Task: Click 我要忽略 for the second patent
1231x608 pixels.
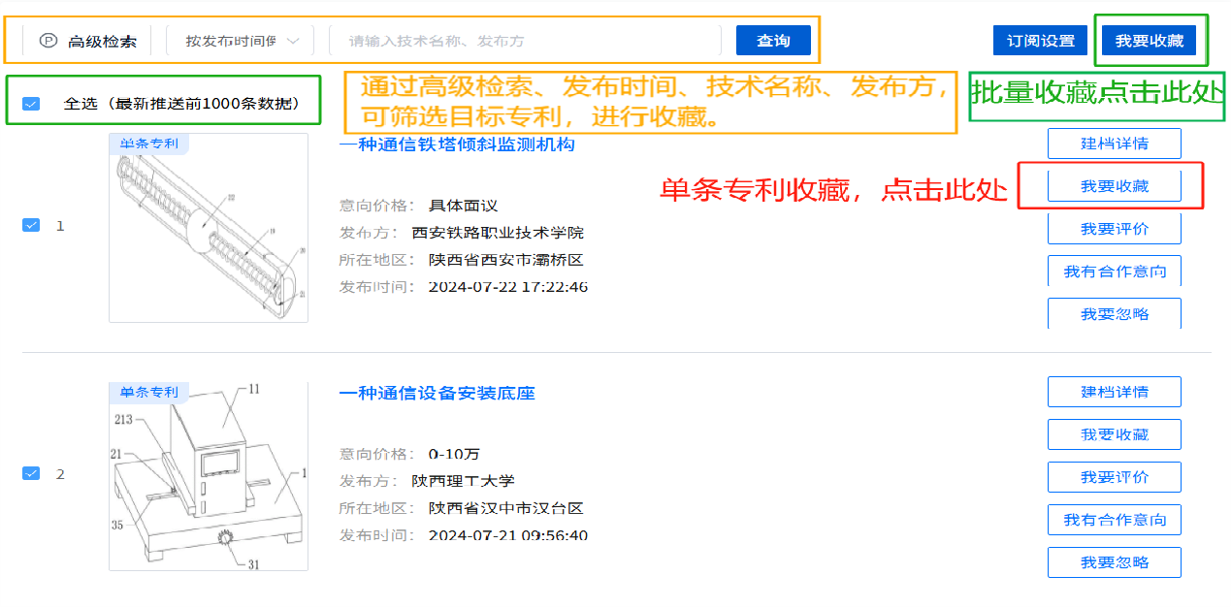Action: point(1114,562)
